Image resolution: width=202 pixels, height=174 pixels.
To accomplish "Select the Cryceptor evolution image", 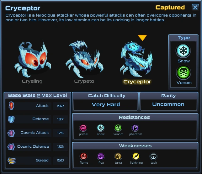I will (137, 59).
